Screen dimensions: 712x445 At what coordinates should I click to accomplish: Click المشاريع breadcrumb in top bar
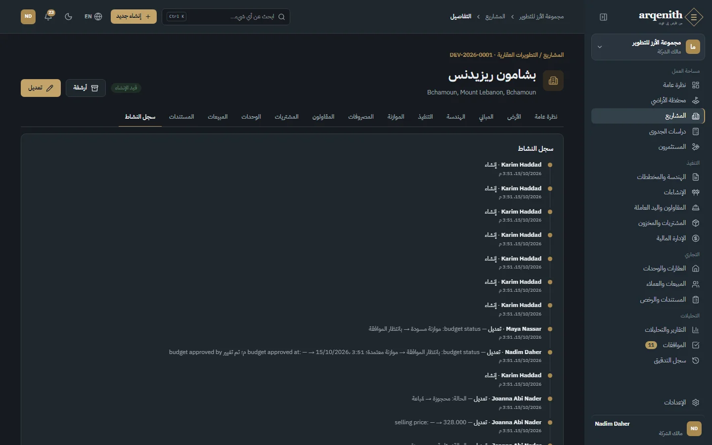click(495, 17)
